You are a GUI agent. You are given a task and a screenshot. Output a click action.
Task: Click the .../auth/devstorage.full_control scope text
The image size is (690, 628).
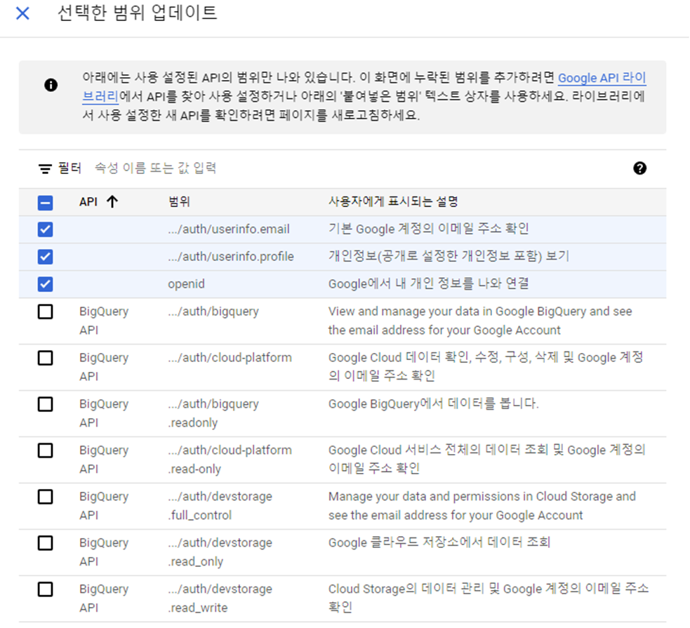220,506
